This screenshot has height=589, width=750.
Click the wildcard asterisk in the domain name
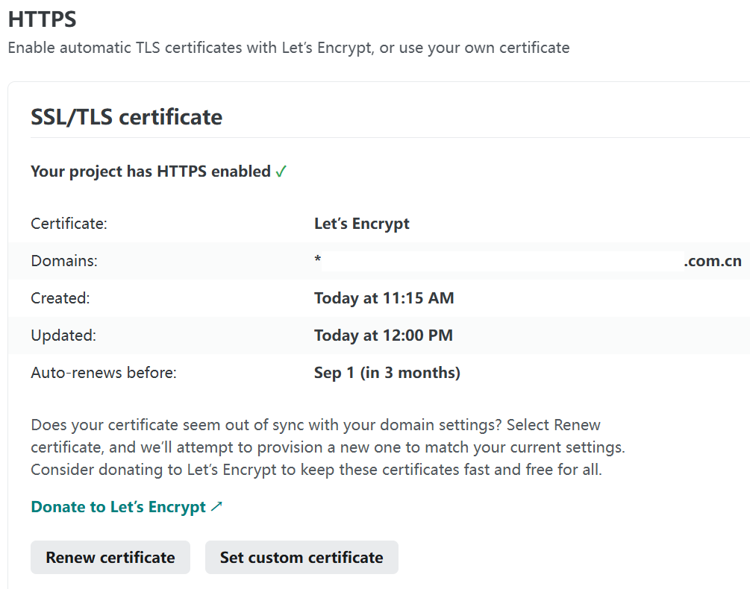[x=316, y=260]
